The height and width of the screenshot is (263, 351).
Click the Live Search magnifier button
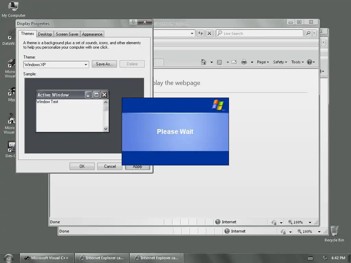(308, 33)
